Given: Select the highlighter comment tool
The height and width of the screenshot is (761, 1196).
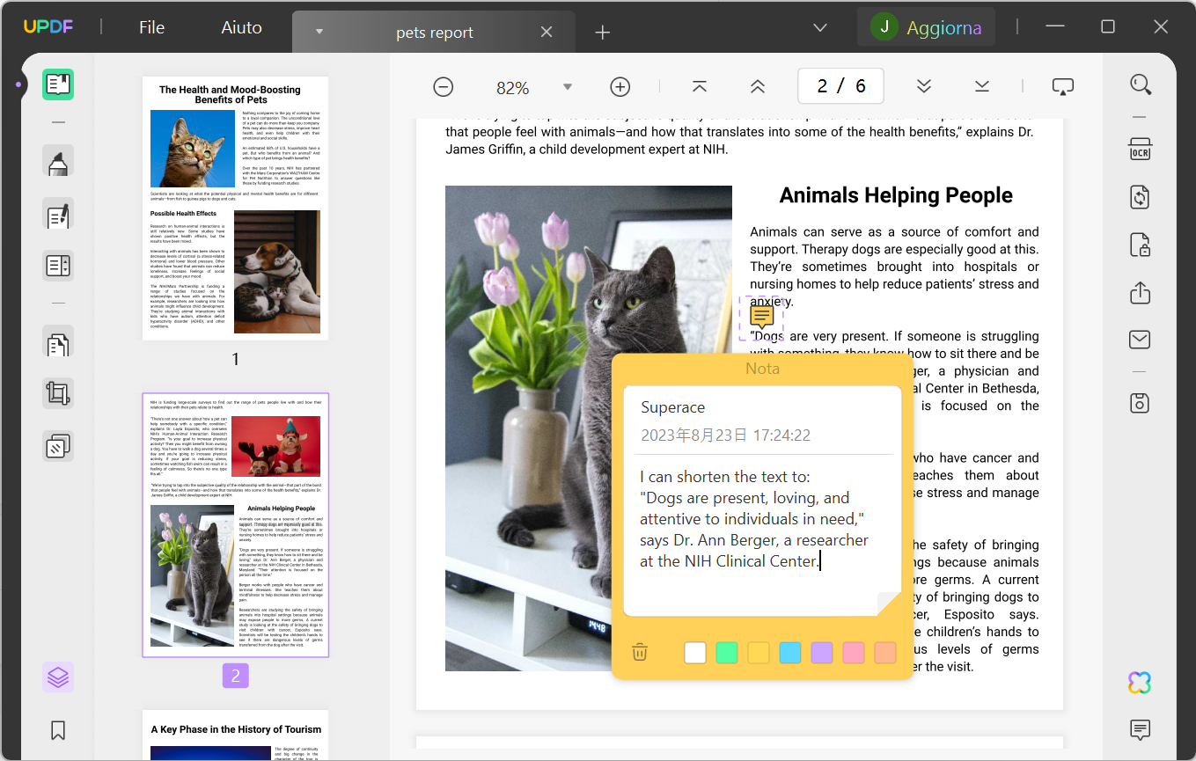Looking at the screenshot, I should point(58,163).
